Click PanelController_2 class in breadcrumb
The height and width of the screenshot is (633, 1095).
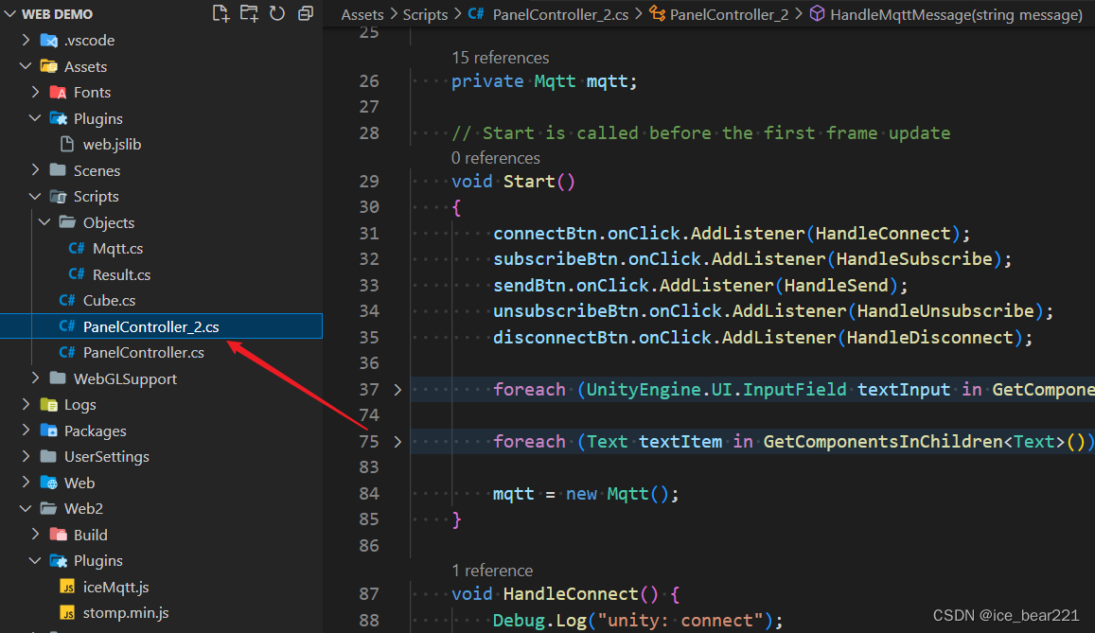[x=729, y=14]
